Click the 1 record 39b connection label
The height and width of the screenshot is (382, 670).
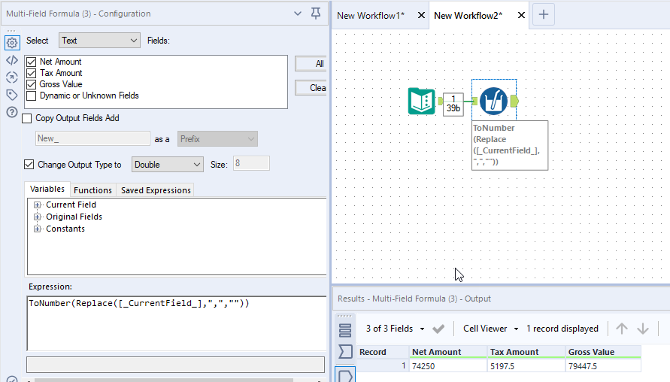click(453, 104)
